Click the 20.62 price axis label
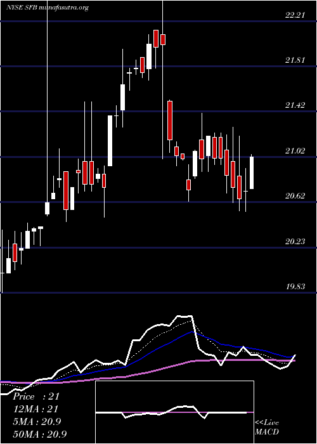The width and height of the screenshot is (317, 444). pyautogui.click(x=295, y=195)
